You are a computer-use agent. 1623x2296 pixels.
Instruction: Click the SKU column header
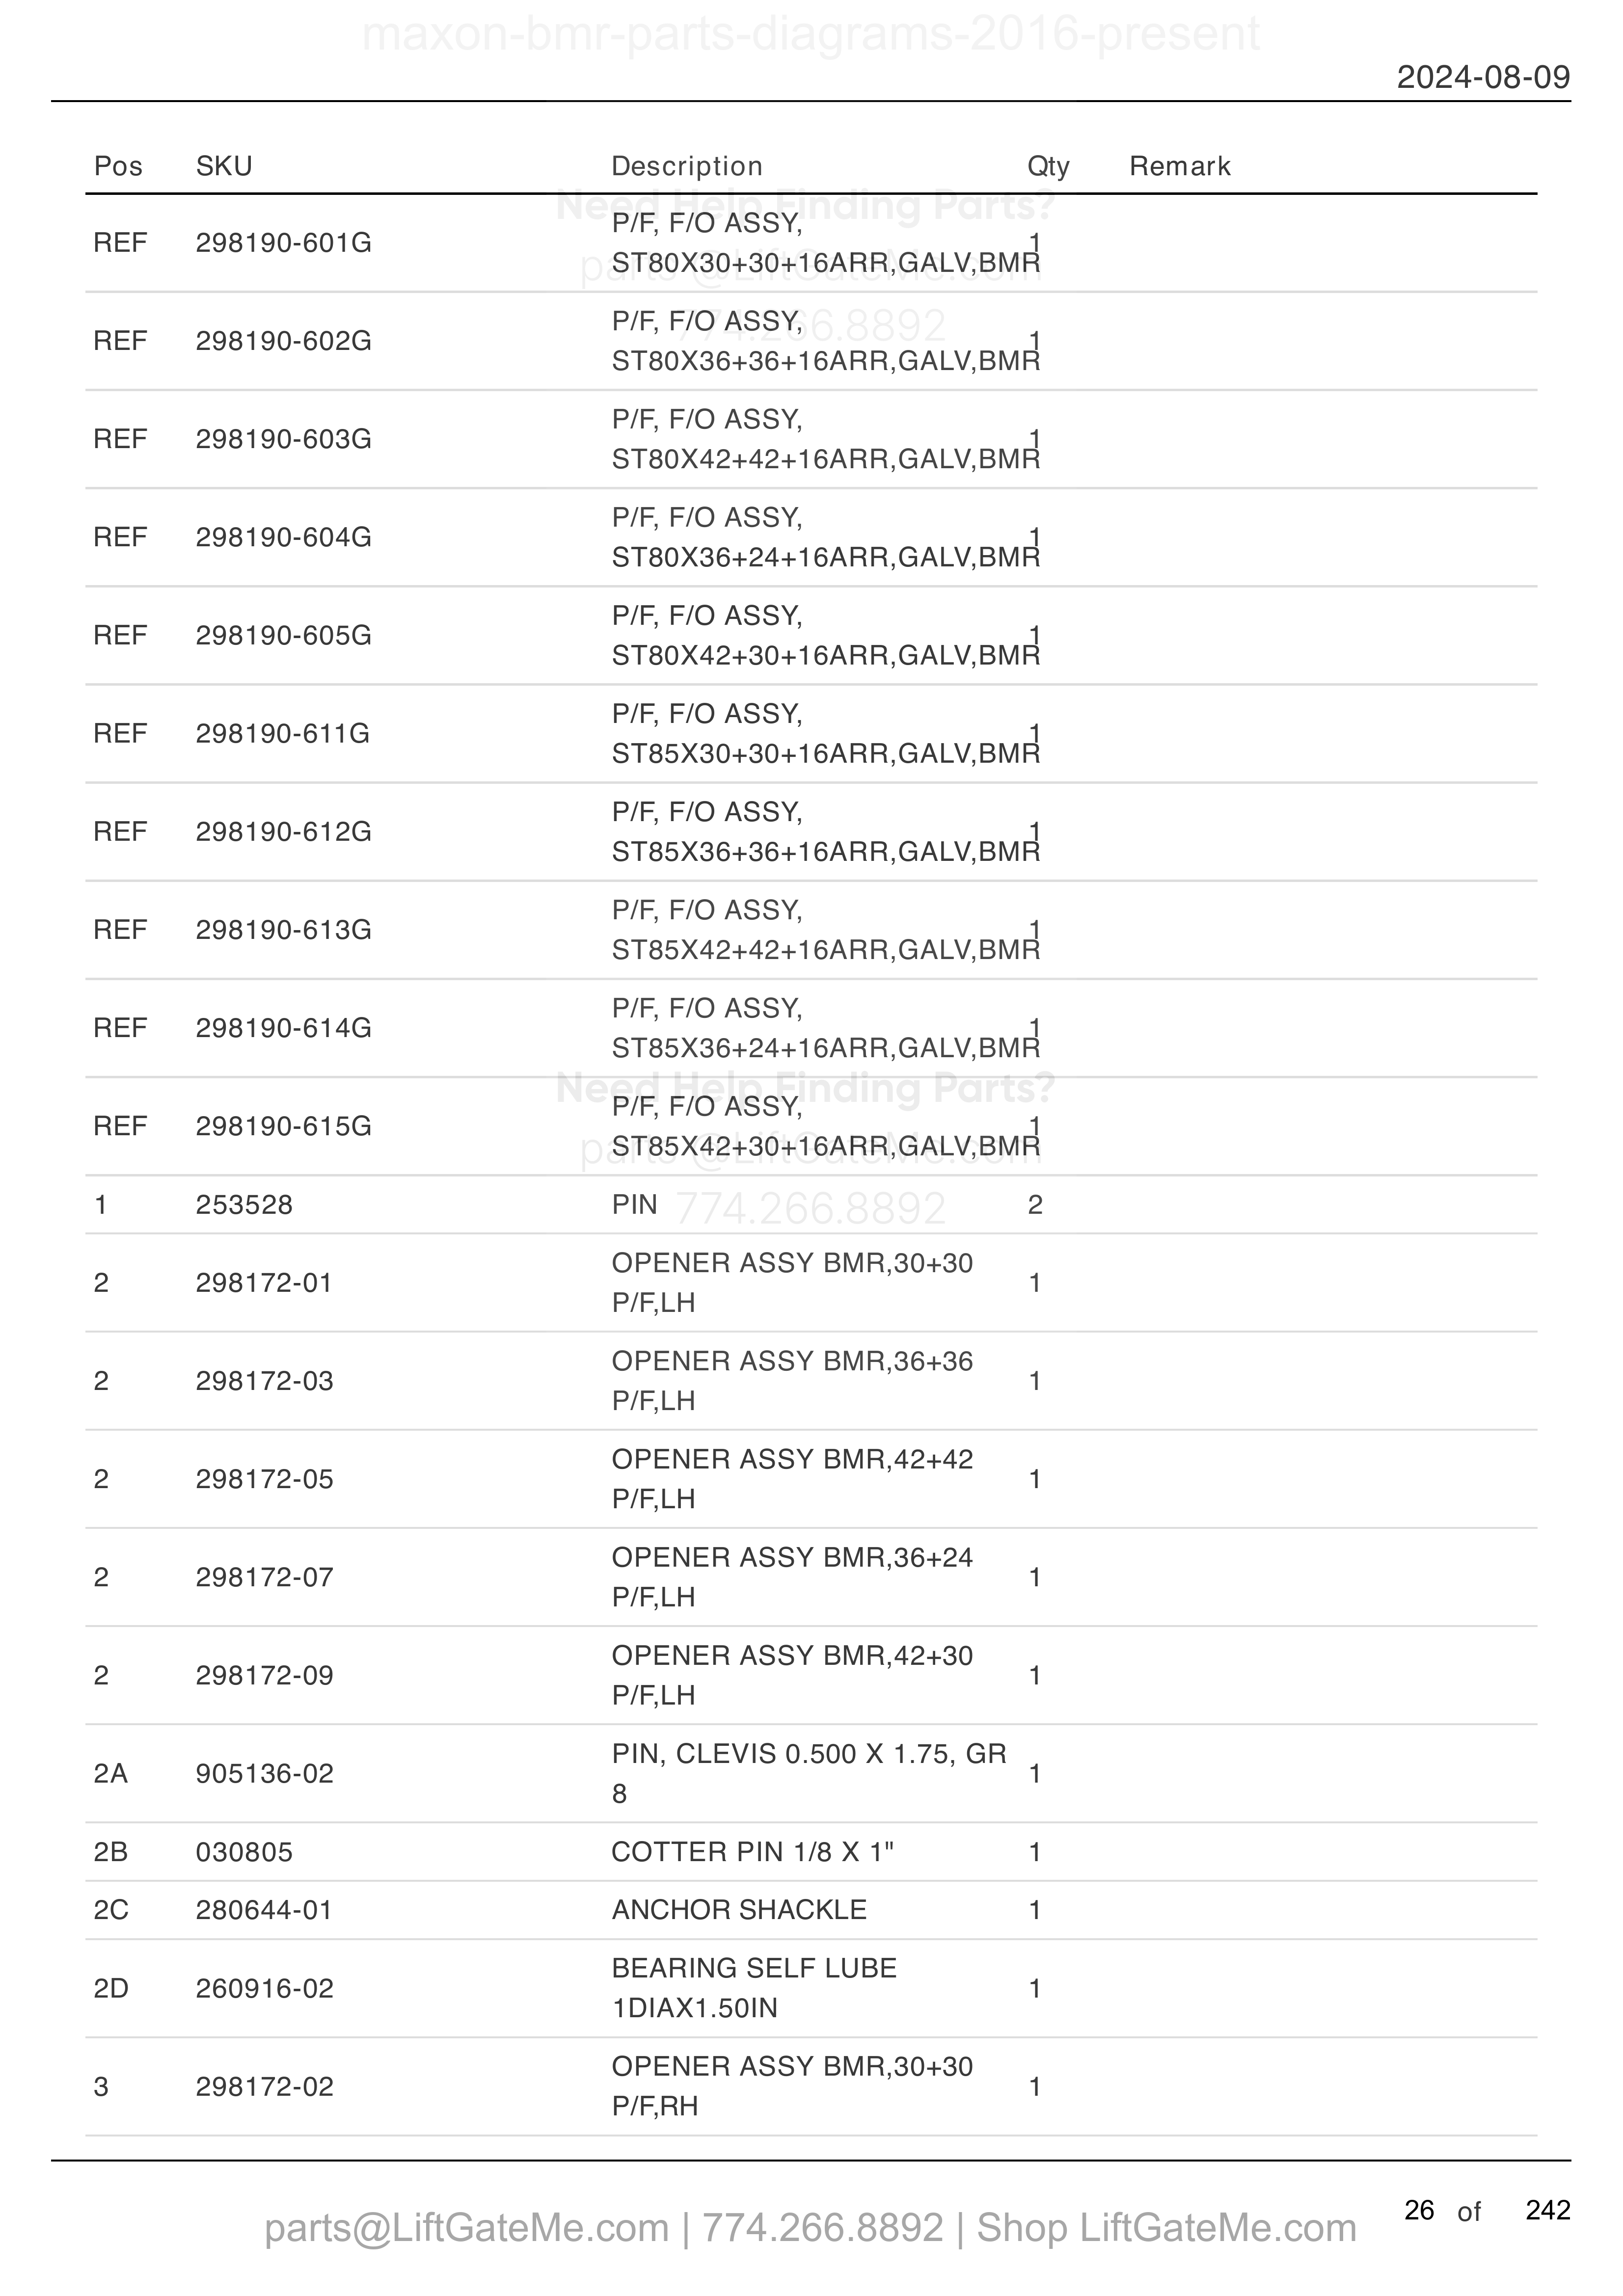(223, 166)
